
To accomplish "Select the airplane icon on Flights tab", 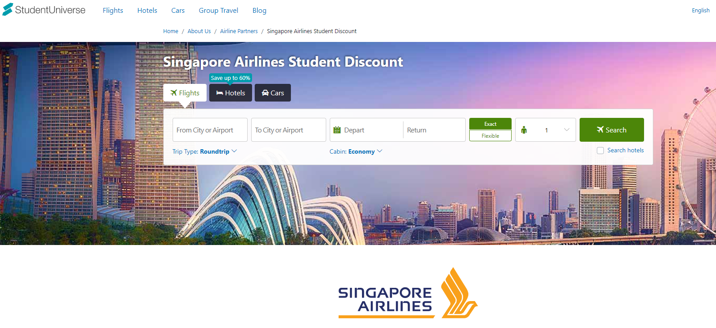I will (x=174, y=93).
